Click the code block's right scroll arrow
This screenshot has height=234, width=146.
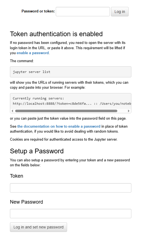click(129, 111)
